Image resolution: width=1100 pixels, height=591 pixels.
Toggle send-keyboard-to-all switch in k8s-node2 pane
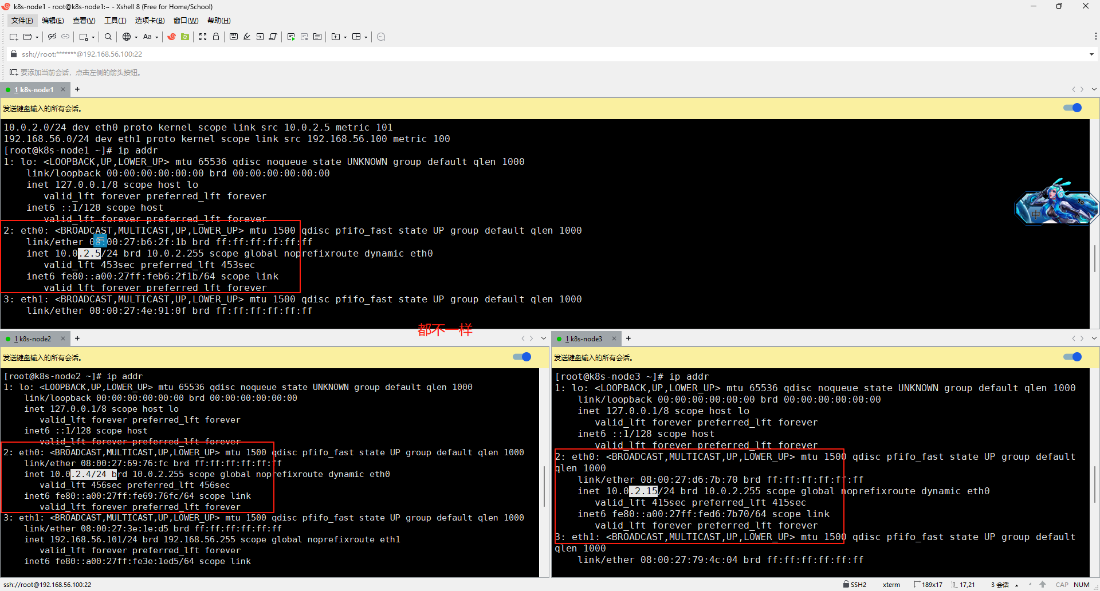click(x=522, y=357)
